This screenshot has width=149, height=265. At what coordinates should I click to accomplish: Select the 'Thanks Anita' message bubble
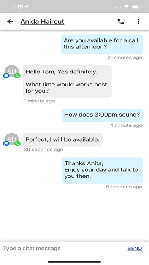[x=102, y=170]
